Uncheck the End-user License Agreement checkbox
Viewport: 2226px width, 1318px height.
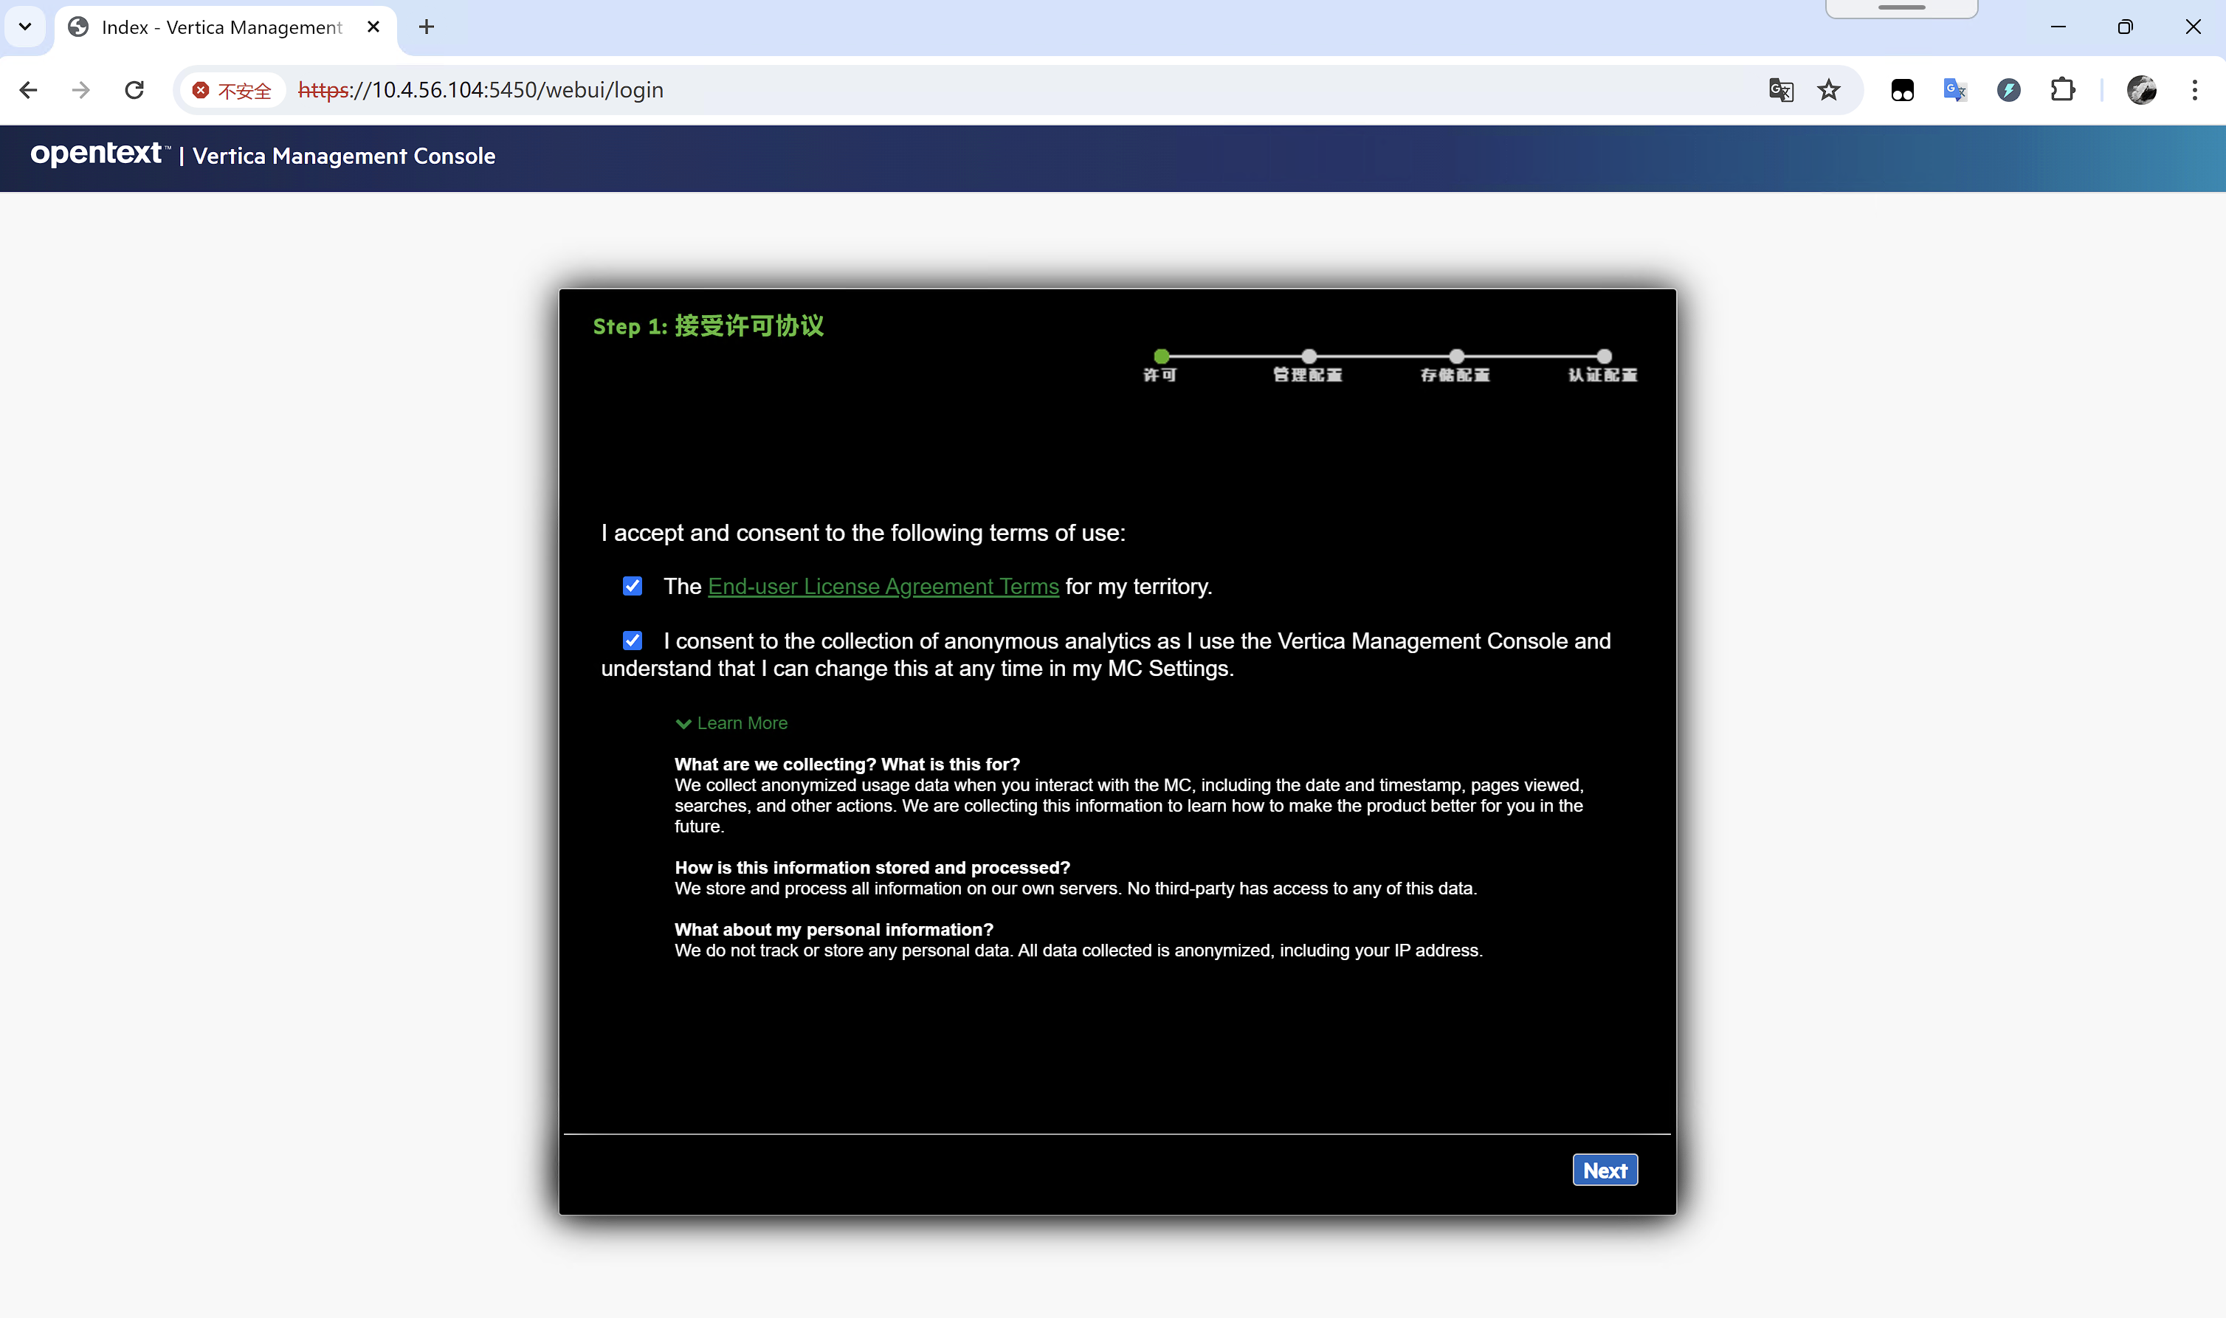coord(633,586)
